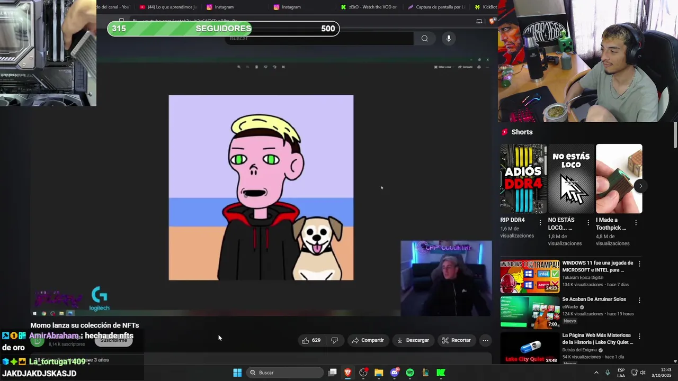Open the Tukaram Epica Digital channel name
The image size is (678, 381).
[x=583, y=277]
